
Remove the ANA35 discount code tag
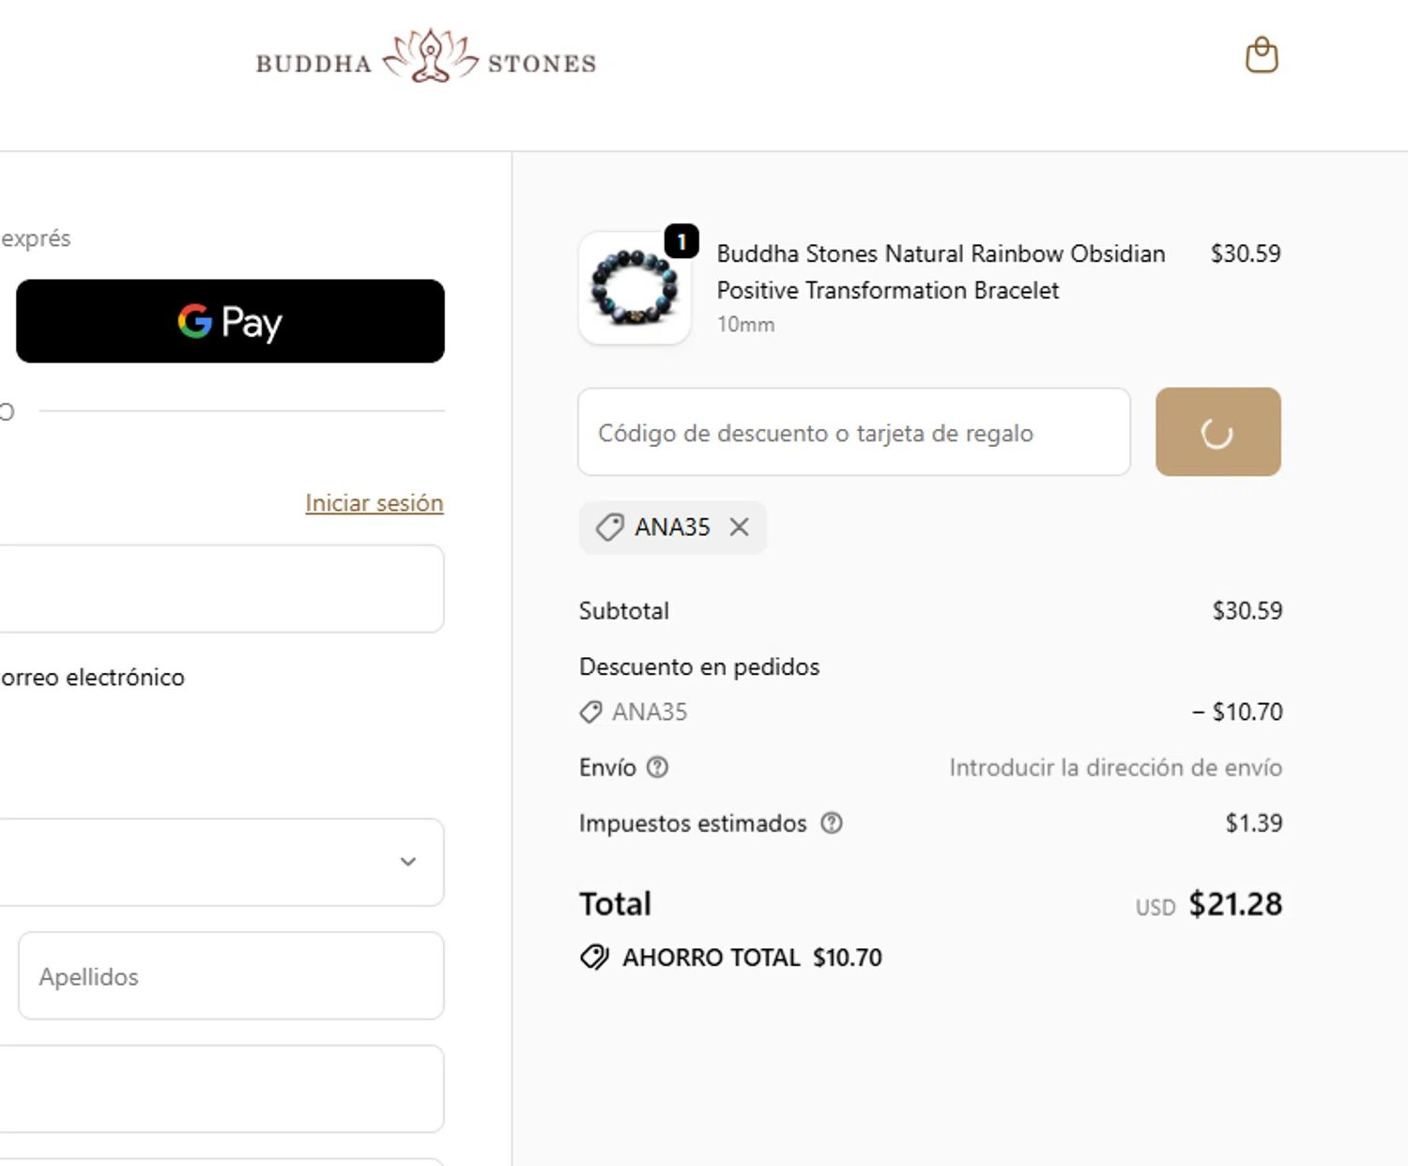tap(740, 528)
